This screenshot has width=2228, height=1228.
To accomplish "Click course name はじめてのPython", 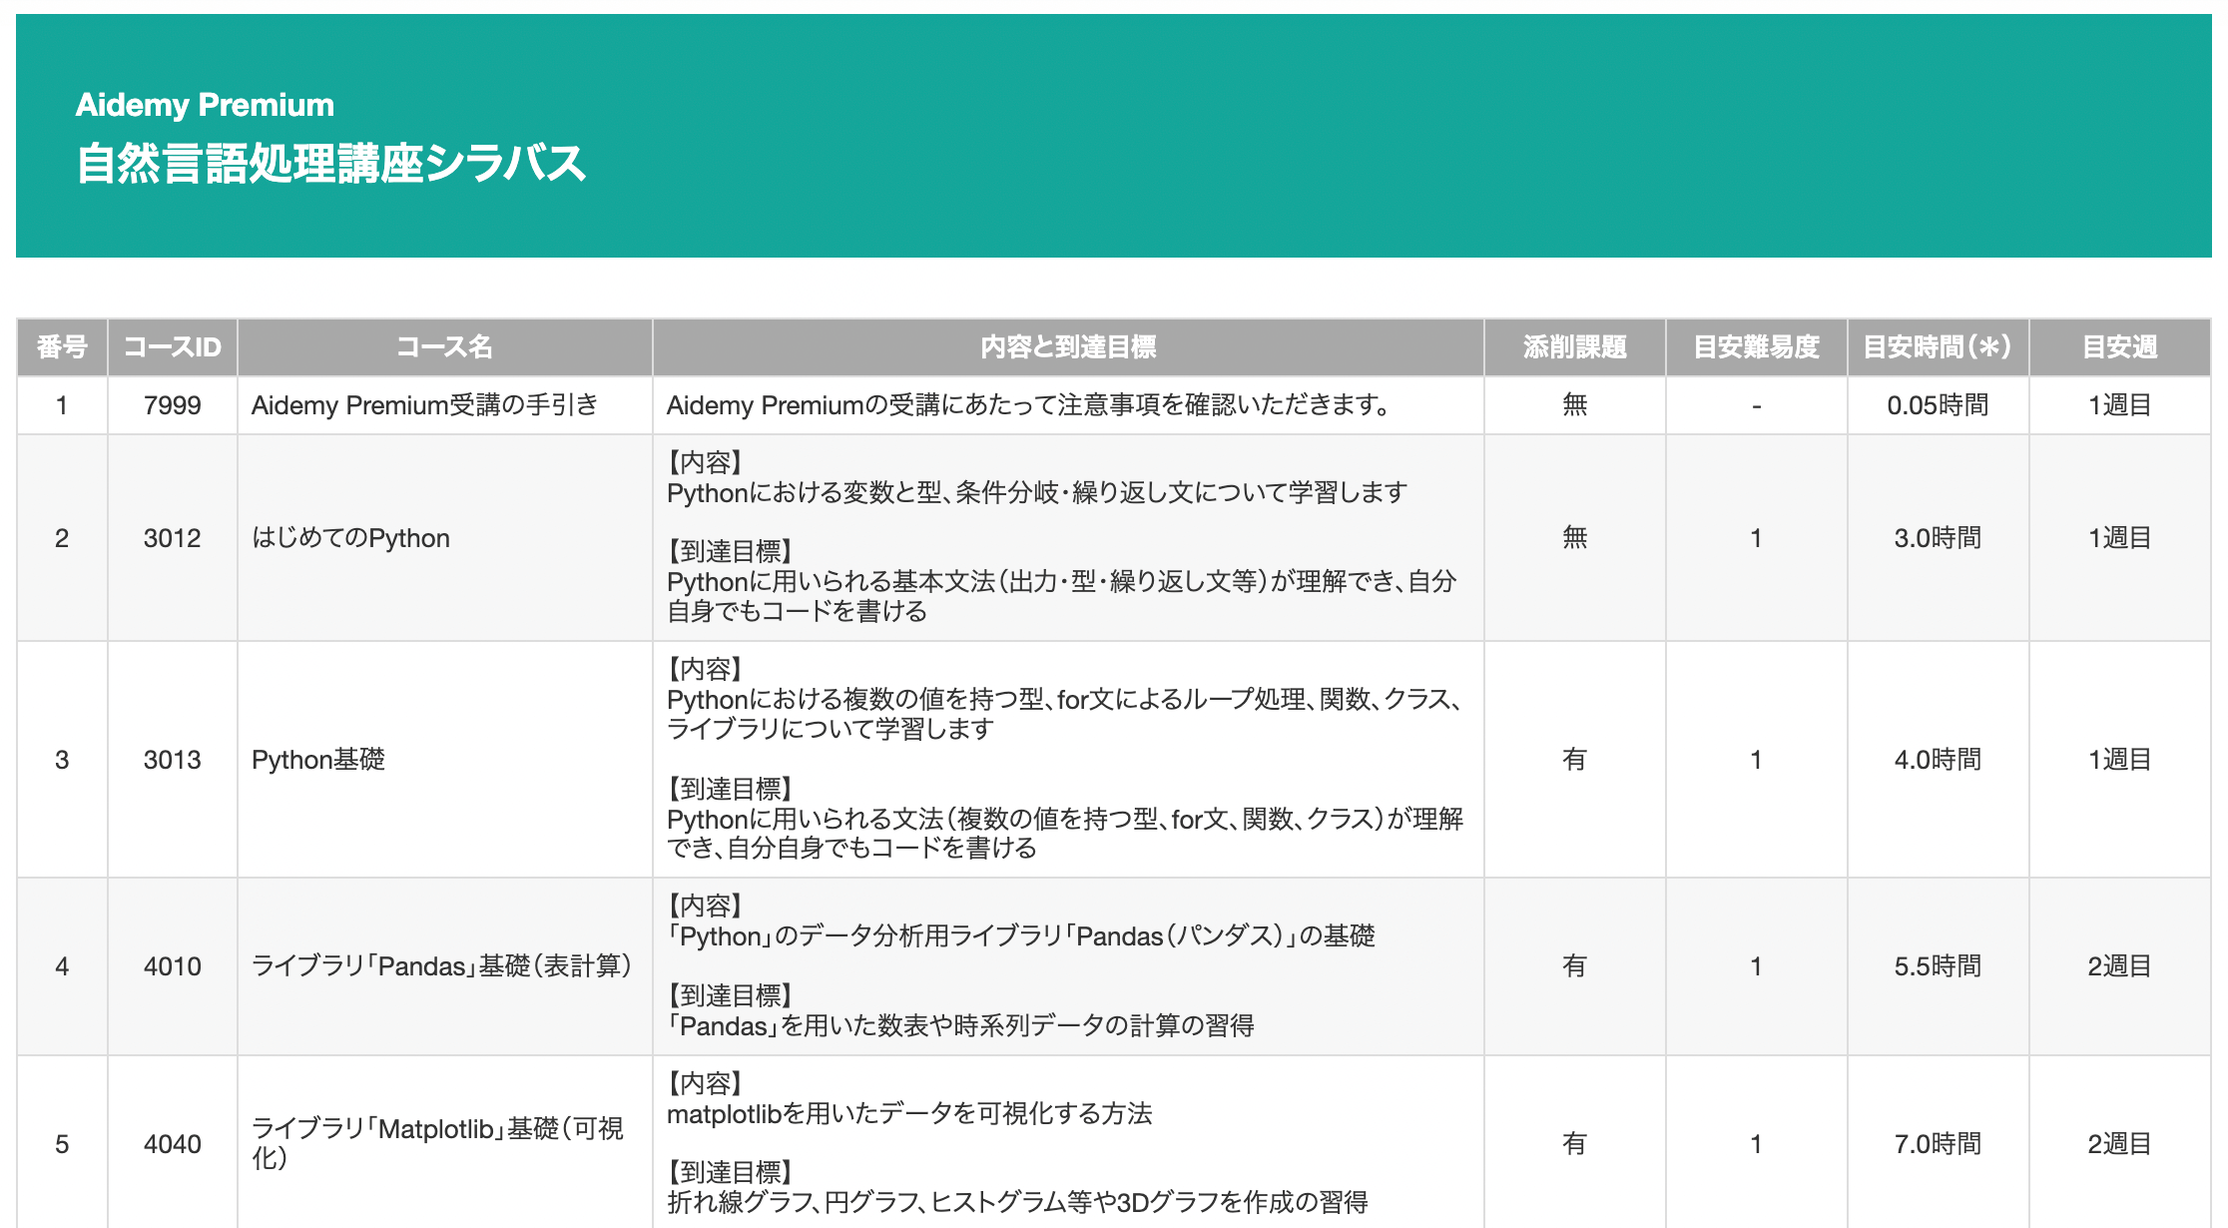I will click(x=350, y=538).
